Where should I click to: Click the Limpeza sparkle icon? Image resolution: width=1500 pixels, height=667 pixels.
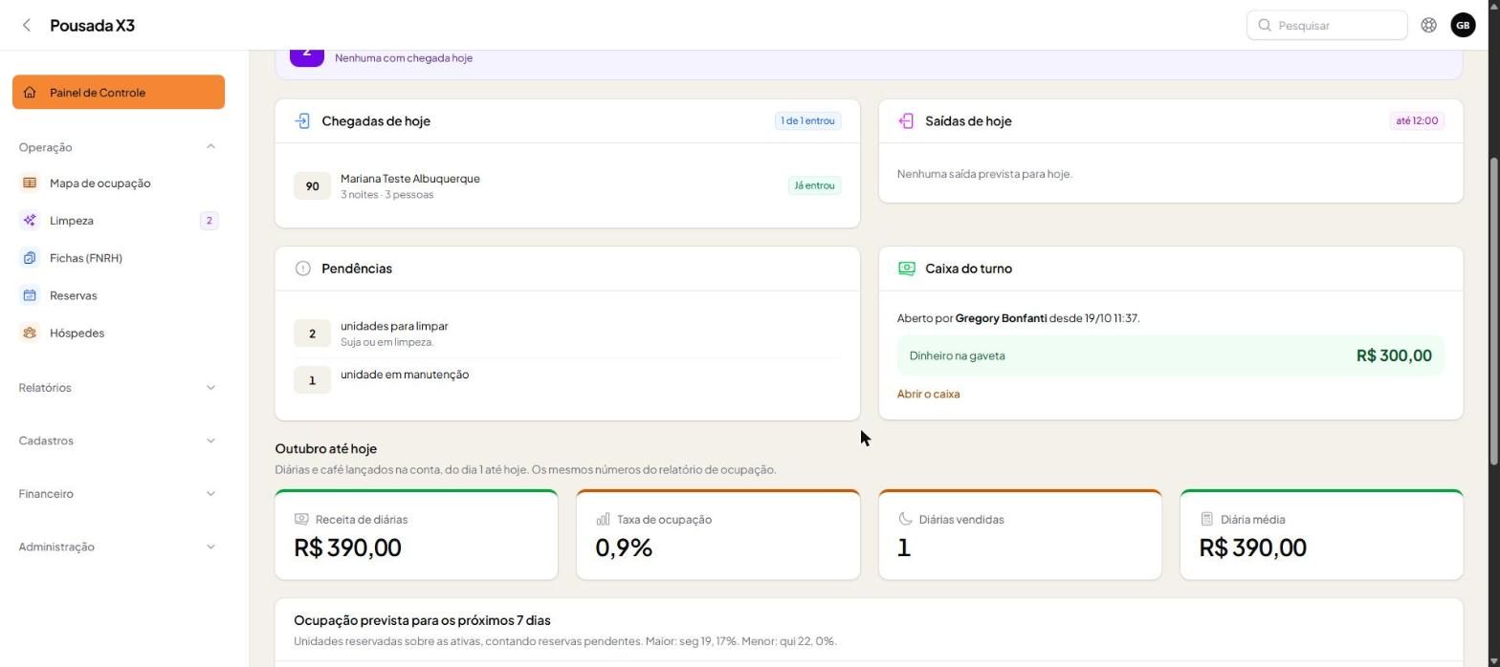click(x=30, y=221)
